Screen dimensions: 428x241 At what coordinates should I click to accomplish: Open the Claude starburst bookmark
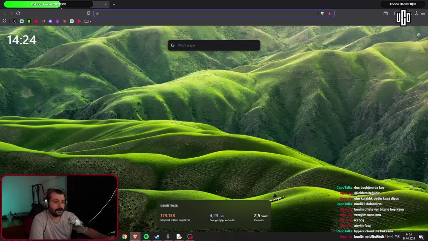tap(65, 21)
